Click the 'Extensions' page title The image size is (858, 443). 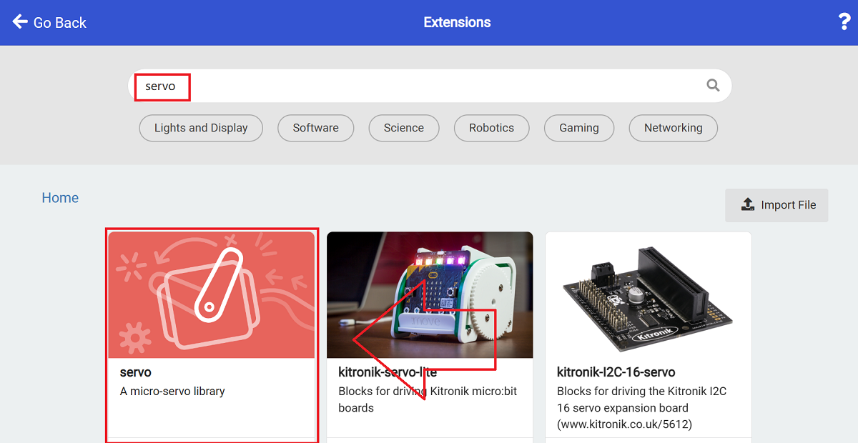pyautogui.click(x=458, y=22)
